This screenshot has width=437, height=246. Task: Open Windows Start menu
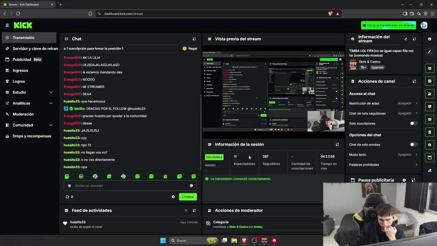163,241
